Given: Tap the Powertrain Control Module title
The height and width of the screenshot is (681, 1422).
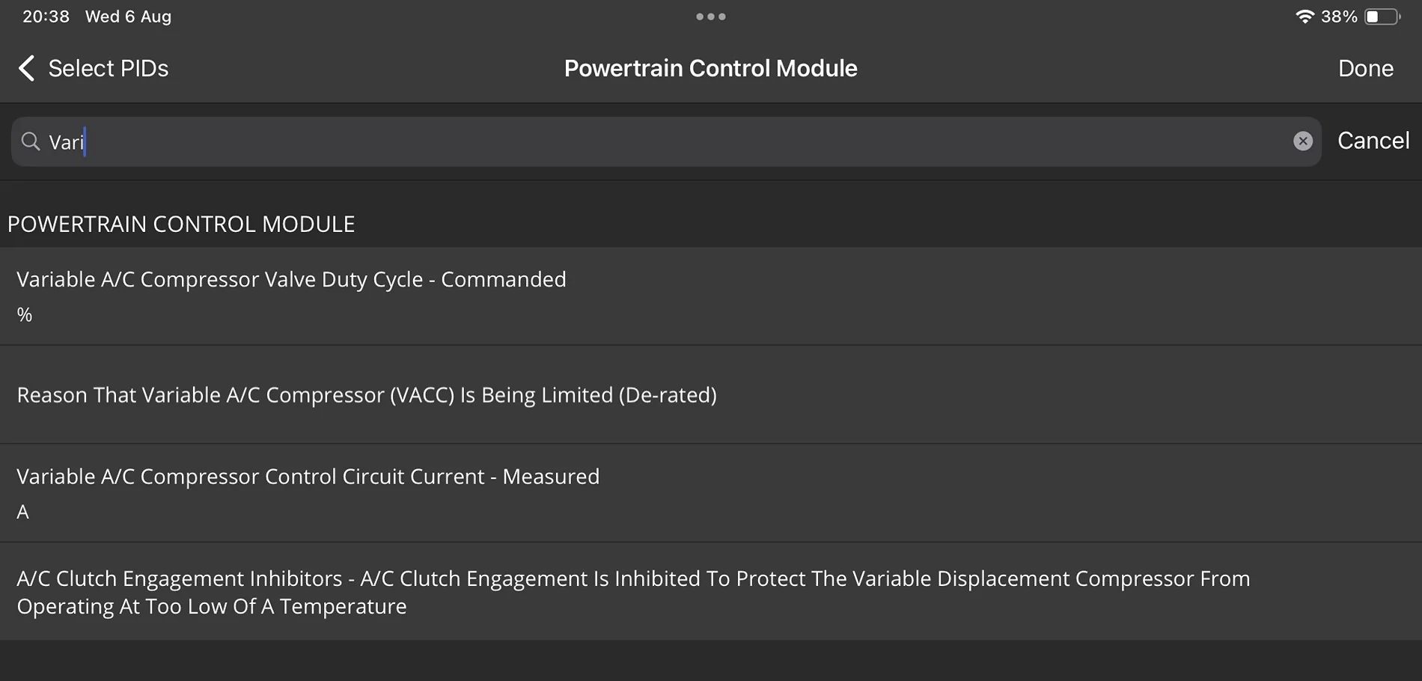Looking at the screenshot, I should (710, 68).
